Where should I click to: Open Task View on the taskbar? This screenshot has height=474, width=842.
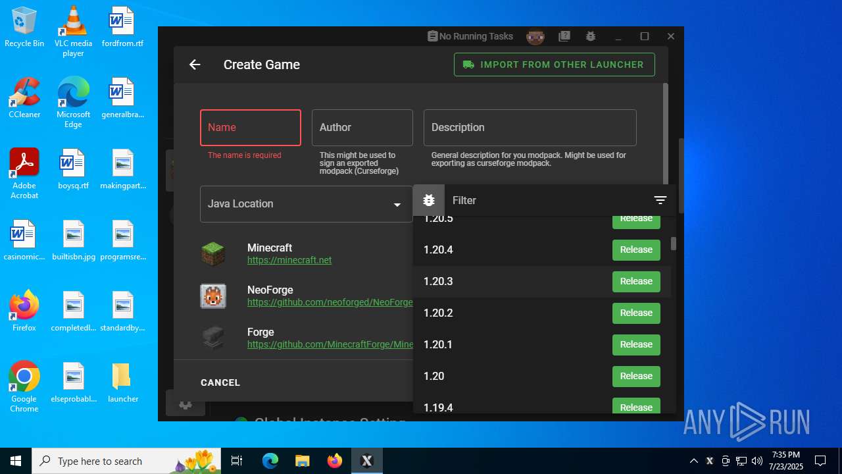tap(237, 461)
